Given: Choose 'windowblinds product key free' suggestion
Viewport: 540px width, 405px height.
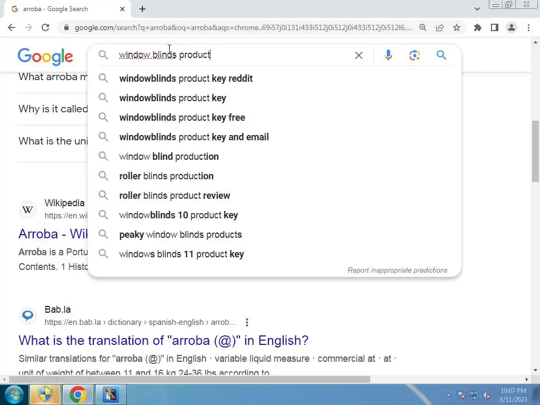Looking at the screenshot, I should pos(274,118).
